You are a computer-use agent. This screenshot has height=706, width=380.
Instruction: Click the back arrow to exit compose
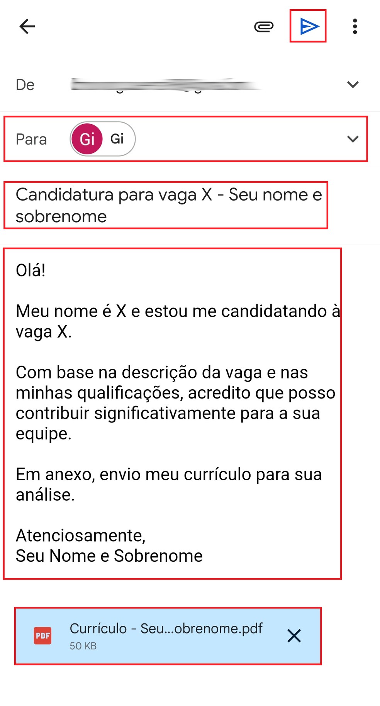[27, 26]
